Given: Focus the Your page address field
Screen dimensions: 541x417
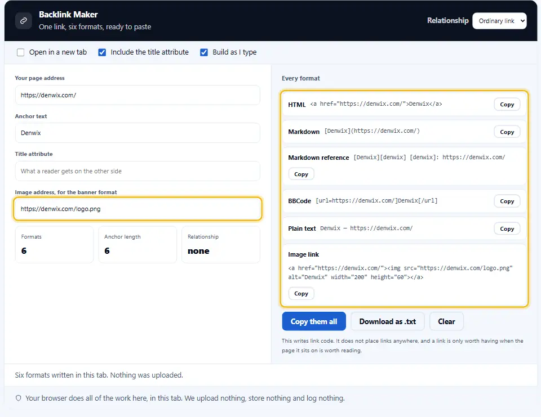Looking at the screenshot, I should pyautogui.click(x=138, y=95).
